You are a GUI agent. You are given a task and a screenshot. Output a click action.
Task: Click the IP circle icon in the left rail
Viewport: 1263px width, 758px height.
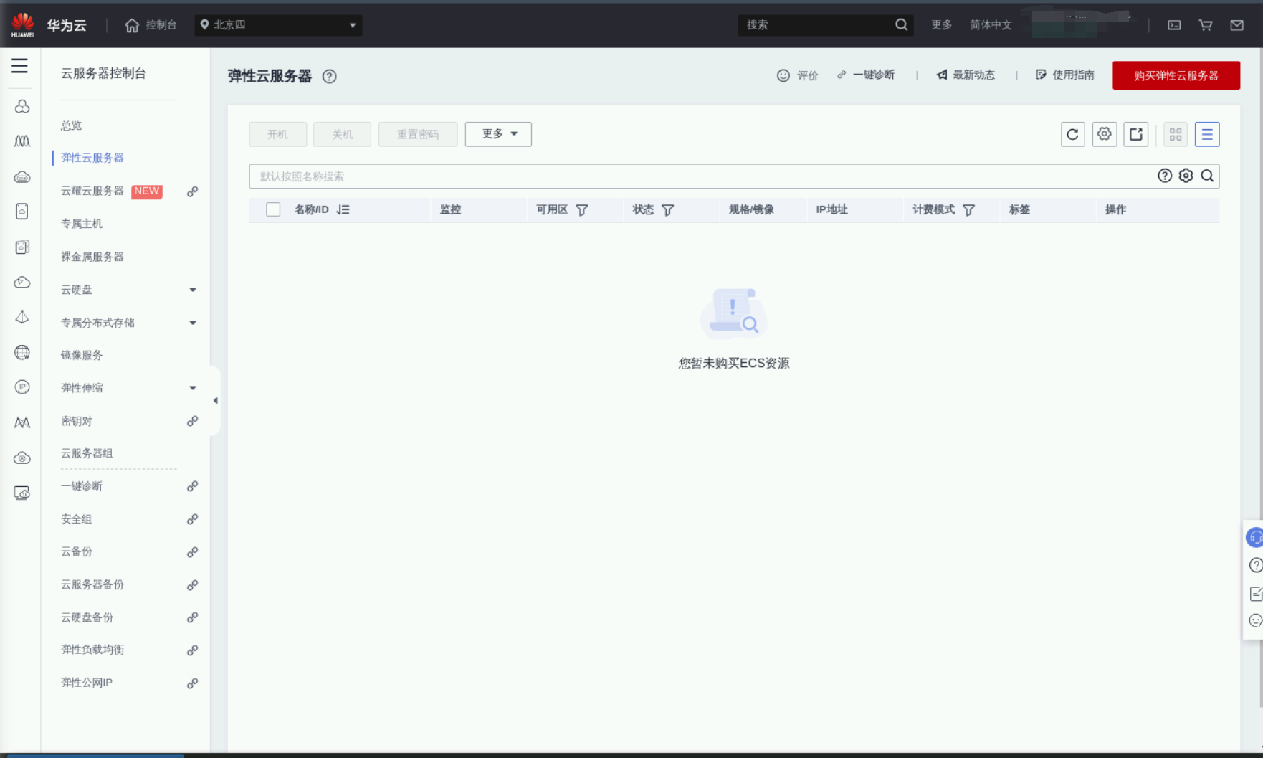pos(22,387)
